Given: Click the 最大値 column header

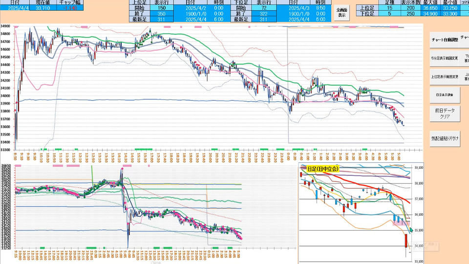Looking at the screenshot, I should click(430, 2).
